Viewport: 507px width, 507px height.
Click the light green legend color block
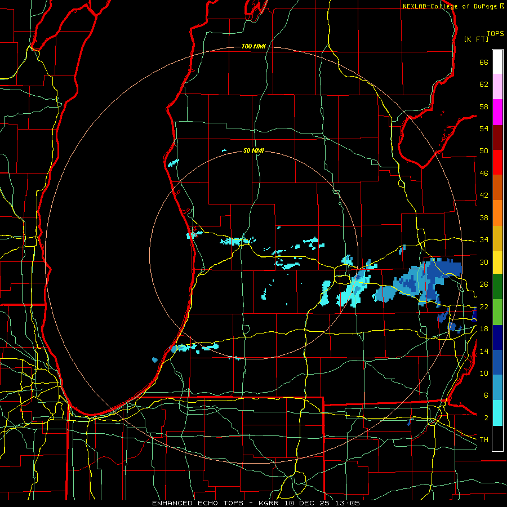pyautogui.click(x=497, y=312)
